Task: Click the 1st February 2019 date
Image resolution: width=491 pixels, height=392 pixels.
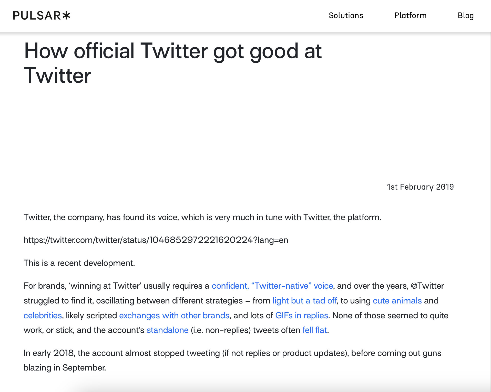Action: coord(420,187)
